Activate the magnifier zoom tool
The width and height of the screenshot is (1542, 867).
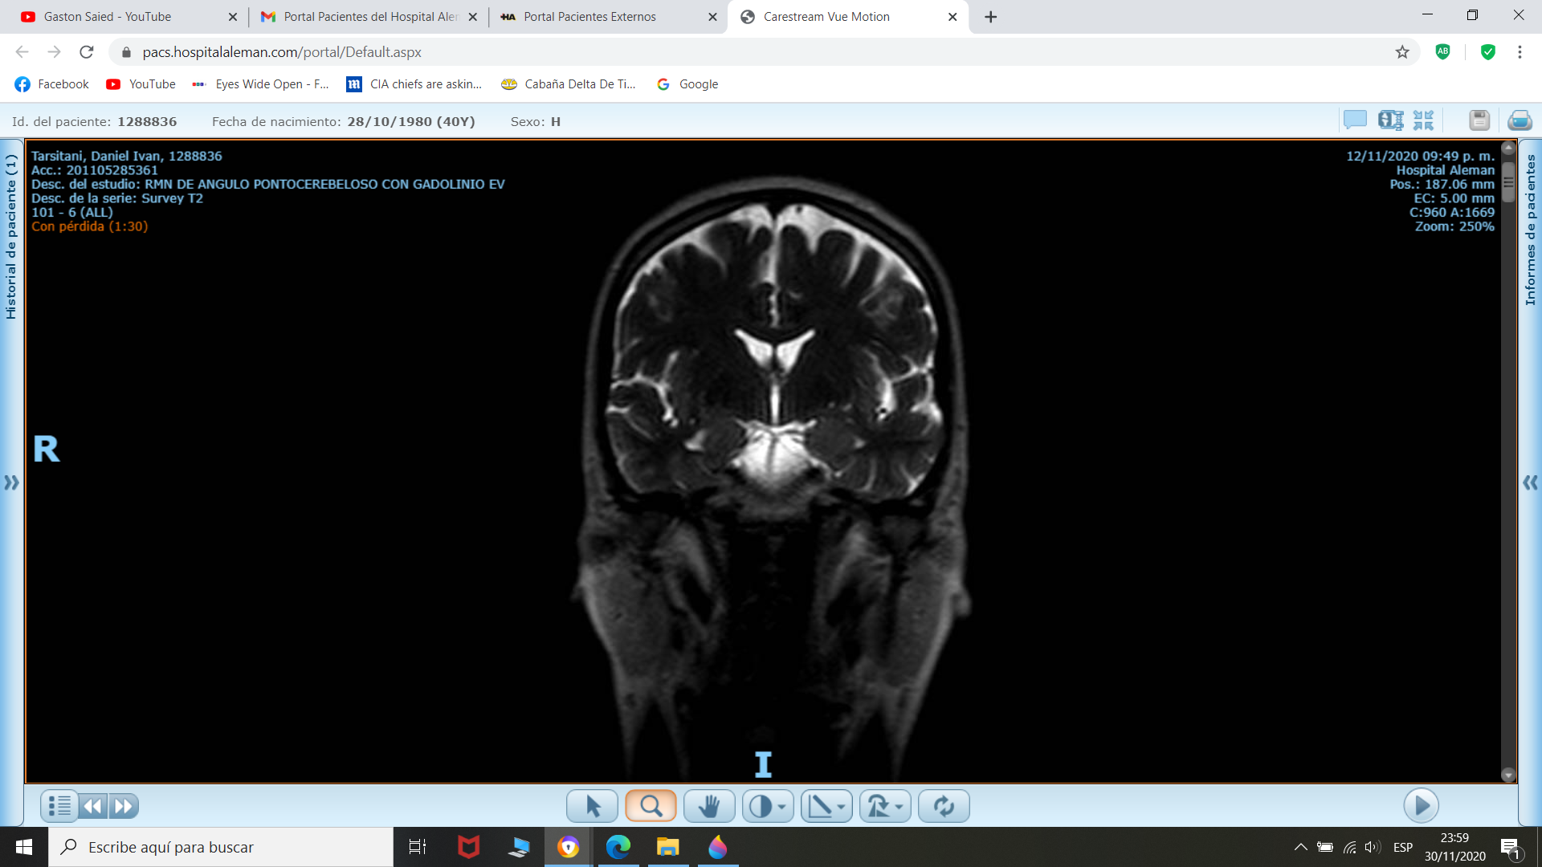coord(651,806)
